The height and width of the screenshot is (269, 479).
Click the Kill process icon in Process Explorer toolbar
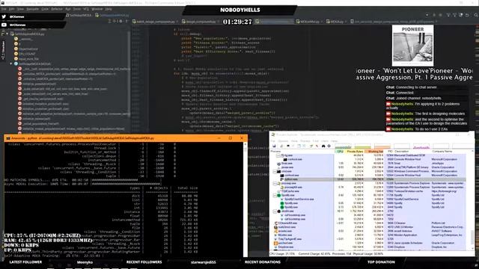(x=317, y=146)
